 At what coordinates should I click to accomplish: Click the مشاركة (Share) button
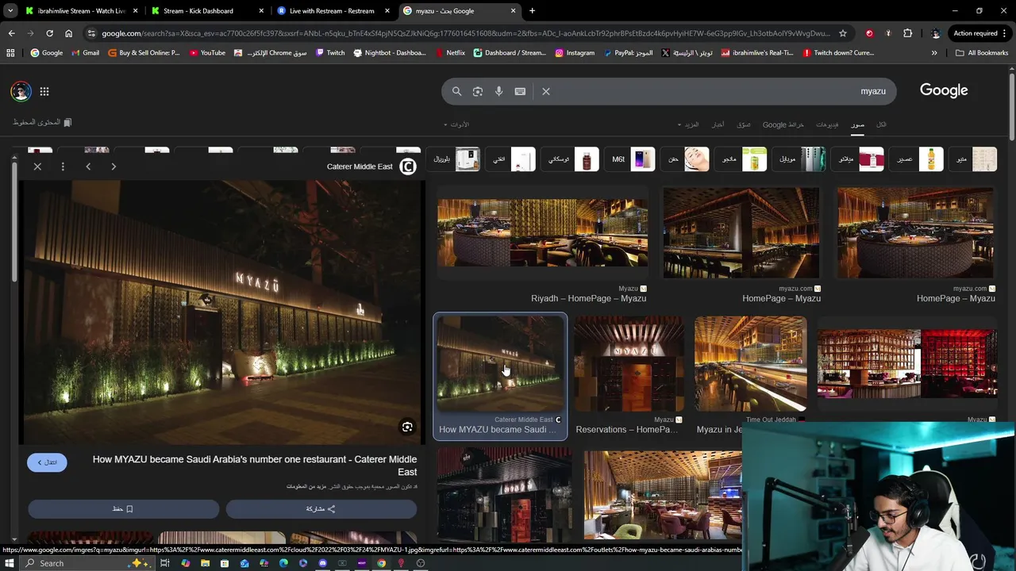point(321,508)
